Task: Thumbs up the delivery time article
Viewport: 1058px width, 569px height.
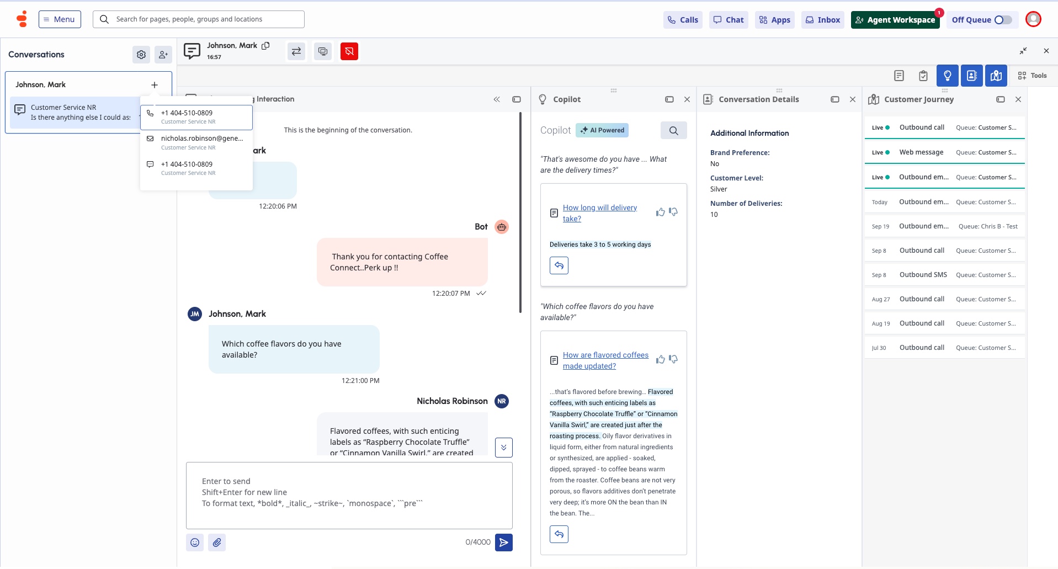Action: click(x=660, y=212)
